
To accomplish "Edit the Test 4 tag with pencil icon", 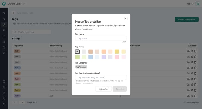I will (192, 68).
